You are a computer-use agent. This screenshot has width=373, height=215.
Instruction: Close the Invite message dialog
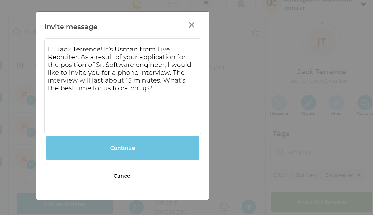coord(191,25)
